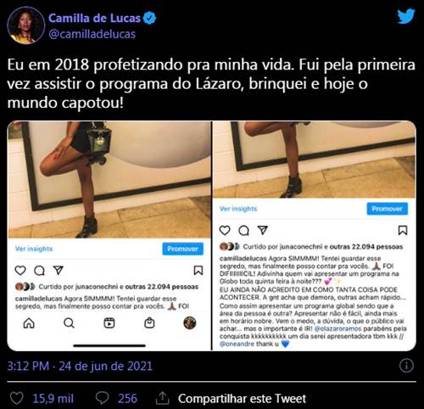Toggle heart like on right Instagram post
This screenshot has width=424, height=409.
click(225, 230)
